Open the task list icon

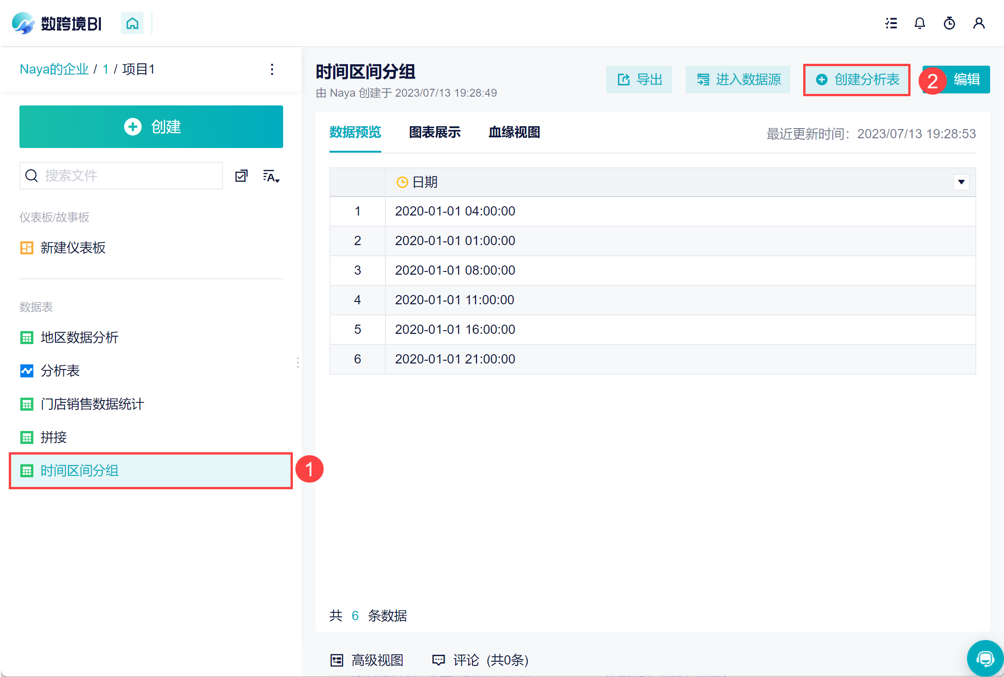(x=891, y=23)
